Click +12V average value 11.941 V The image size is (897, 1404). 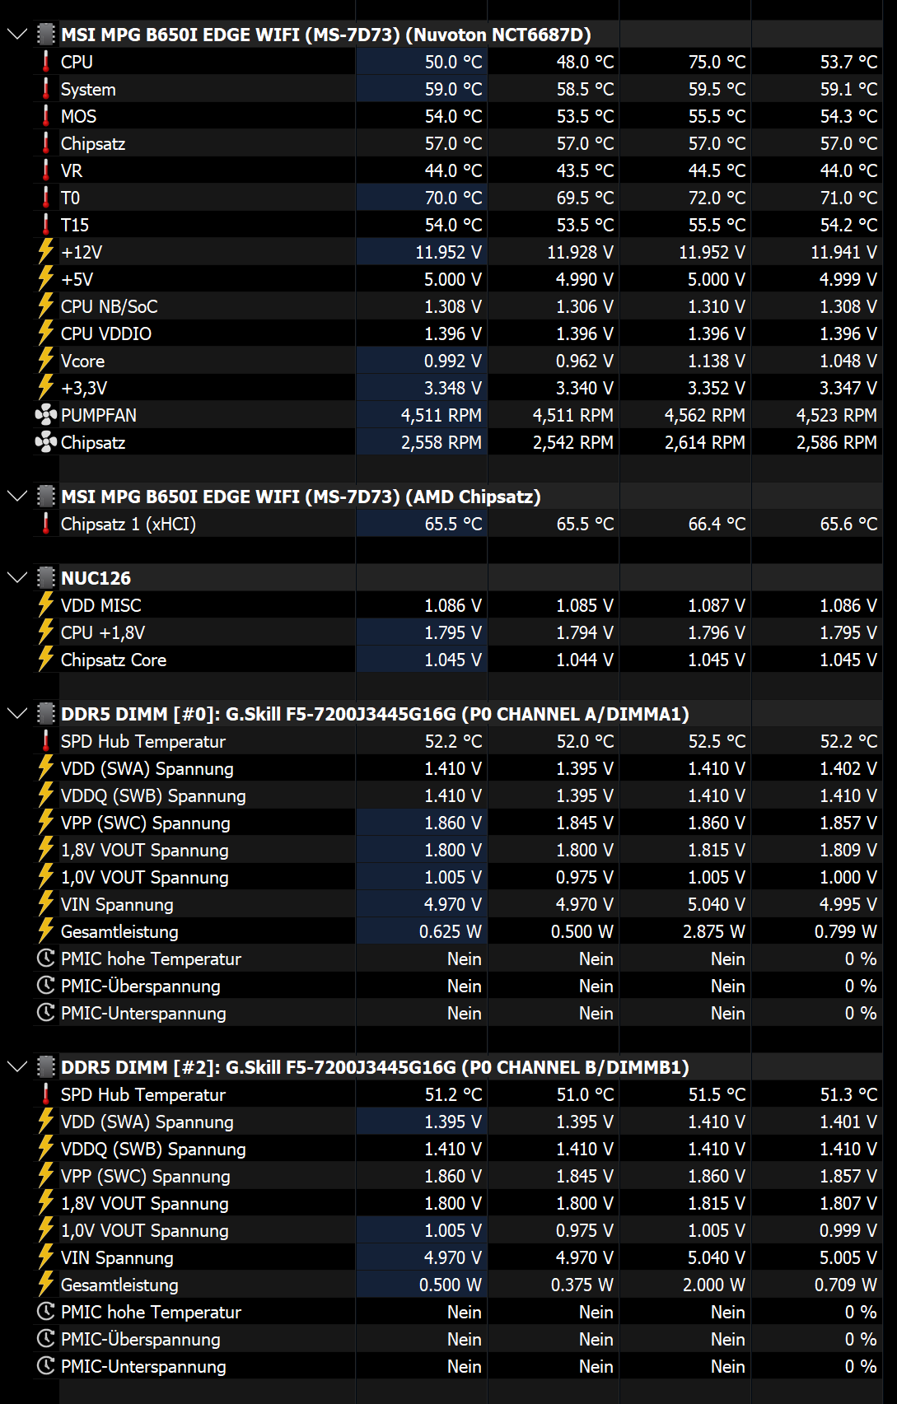pos(844,252)
